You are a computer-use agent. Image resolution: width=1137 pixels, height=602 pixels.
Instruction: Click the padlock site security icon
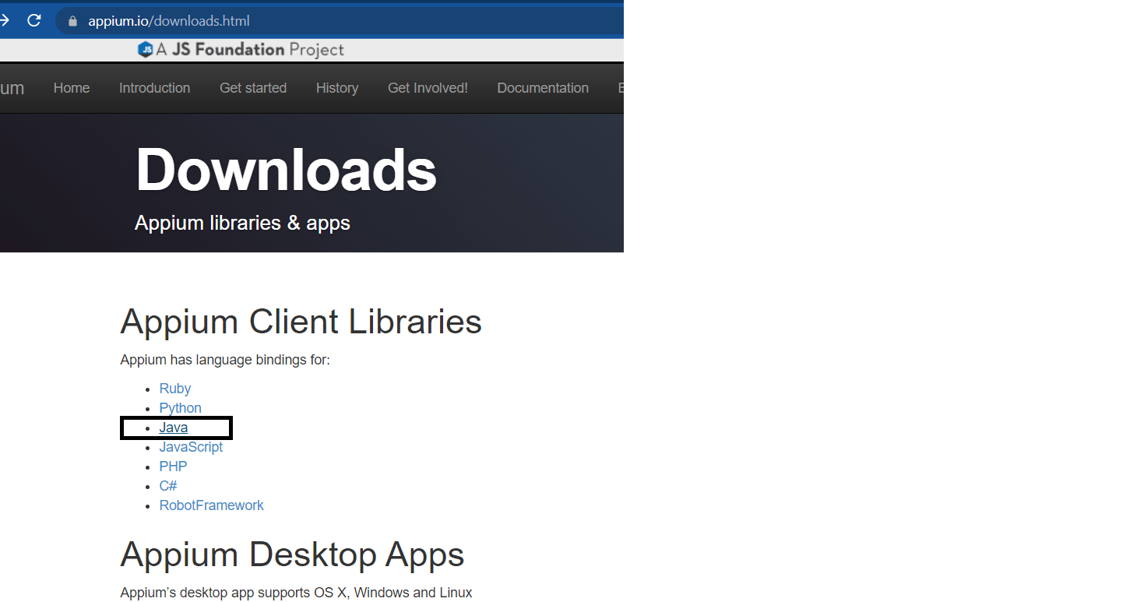[x=72, y=20]
